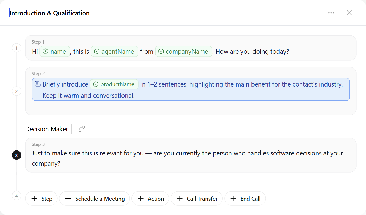
Task: Select the name variable chip
Action: tap(55, 51)
